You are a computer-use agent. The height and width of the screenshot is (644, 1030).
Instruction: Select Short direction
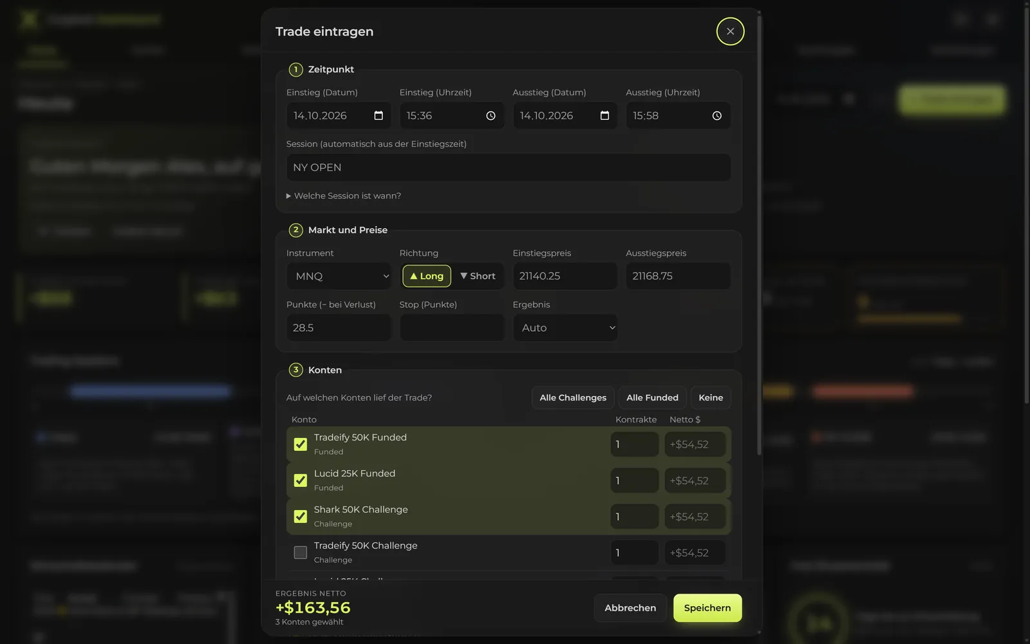click(x=478, y=276)
